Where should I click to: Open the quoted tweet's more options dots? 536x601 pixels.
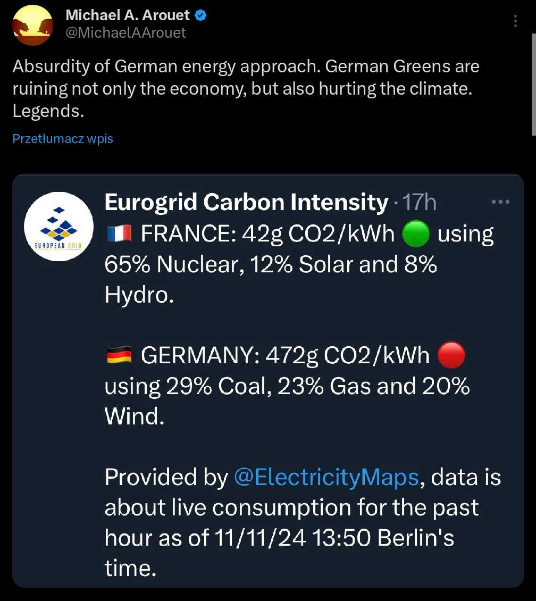501,202
